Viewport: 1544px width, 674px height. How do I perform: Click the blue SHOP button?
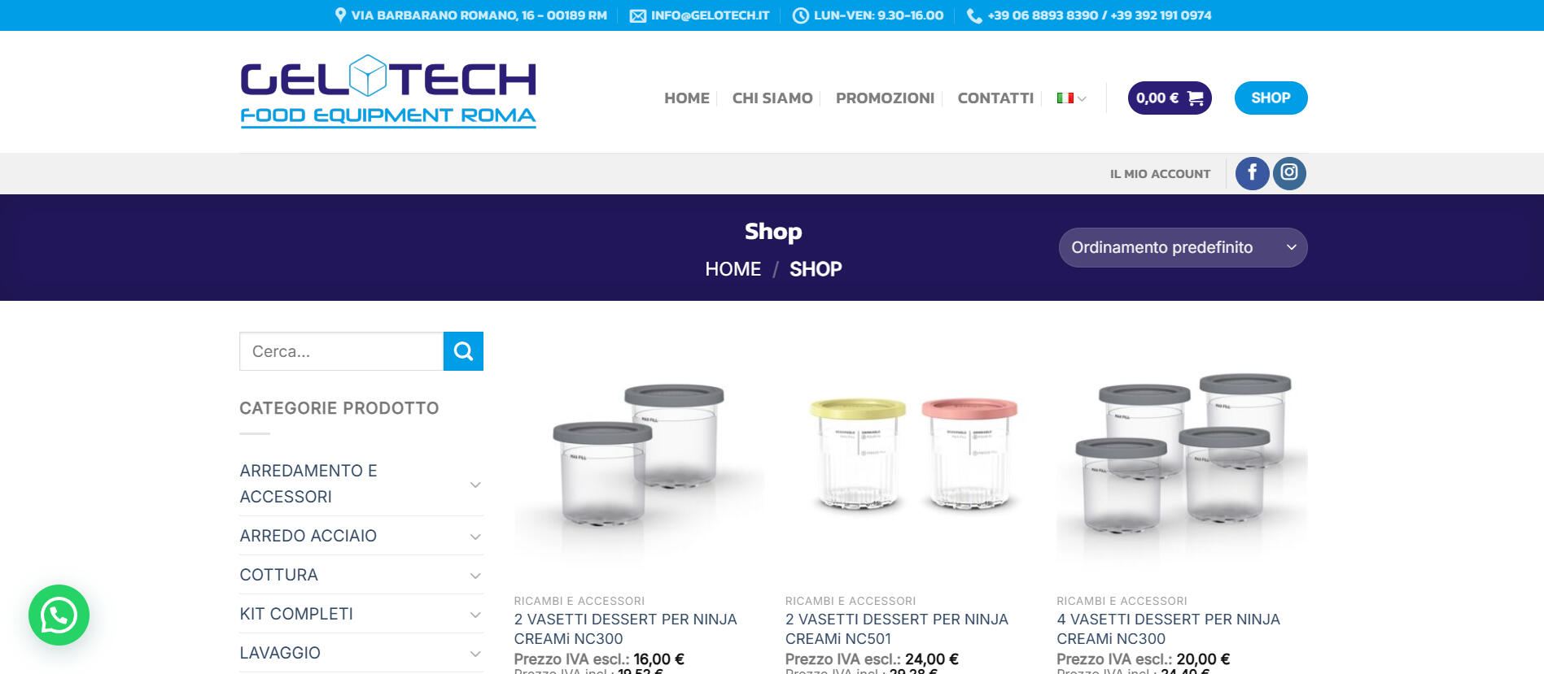pyautogui.click(x=1271, y=98)
